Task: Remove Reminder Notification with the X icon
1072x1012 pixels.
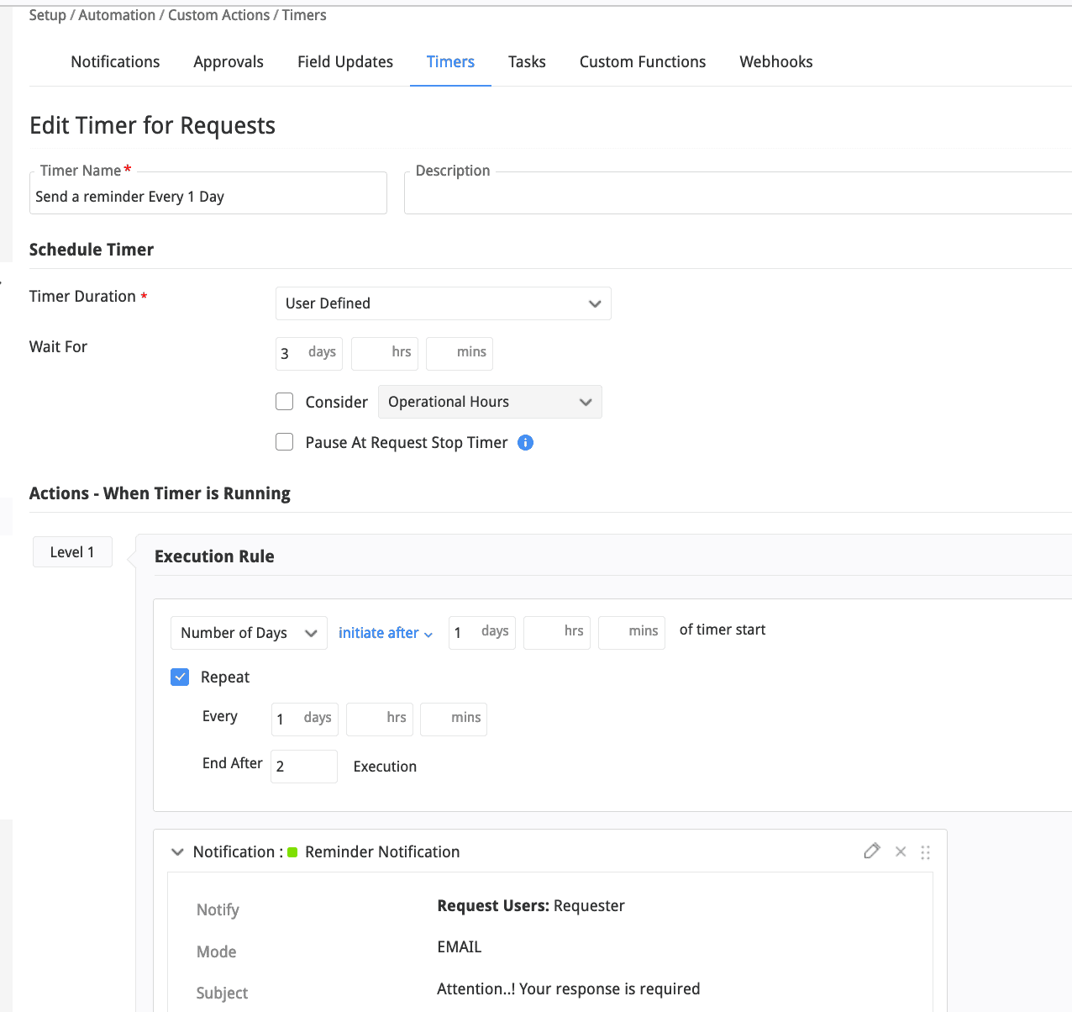Action: click(x=901, y=851)
